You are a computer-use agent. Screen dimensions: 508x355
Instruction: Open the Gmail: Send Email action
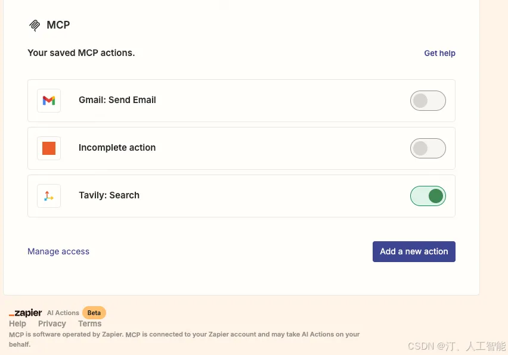click(x=117, y=100)
